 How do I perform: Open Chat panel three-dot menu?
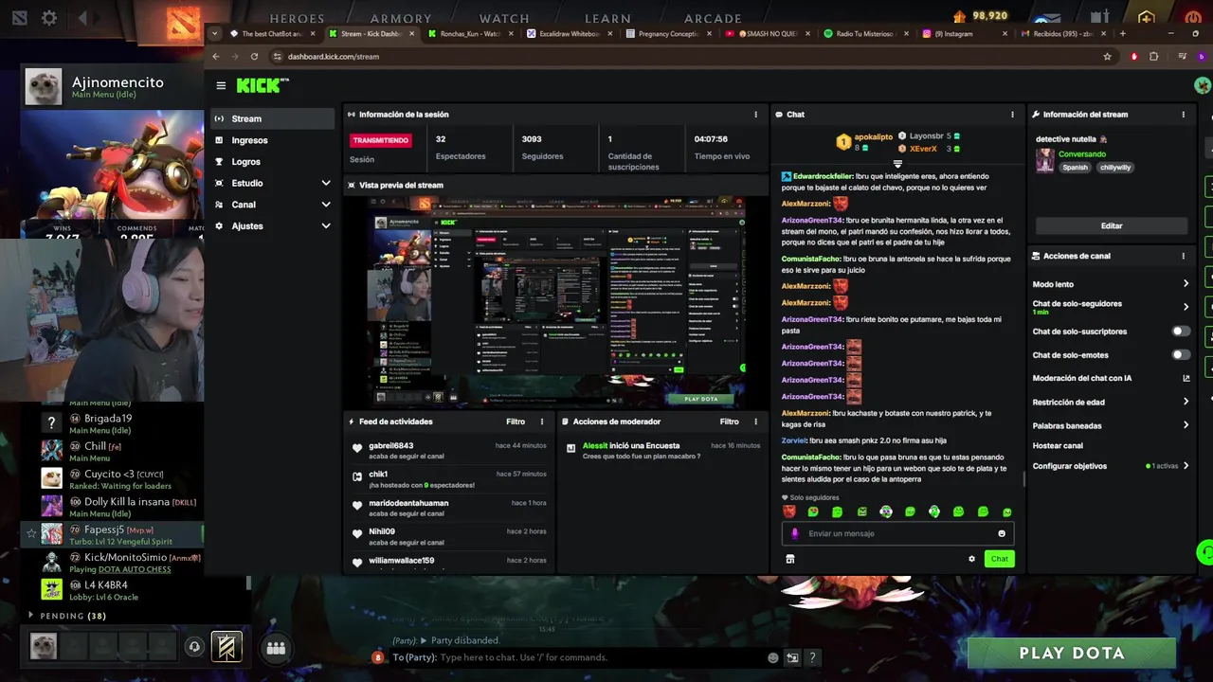coord(1012,115)
